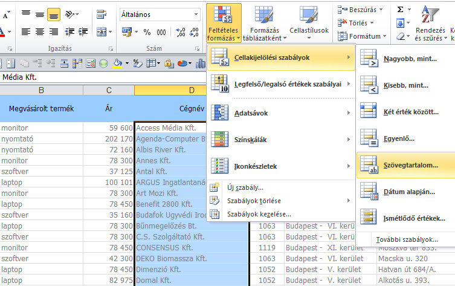This screenshot has width=455, height=286.
Task: Select Nagyobb, mint... rule
Action: point(406,59)
